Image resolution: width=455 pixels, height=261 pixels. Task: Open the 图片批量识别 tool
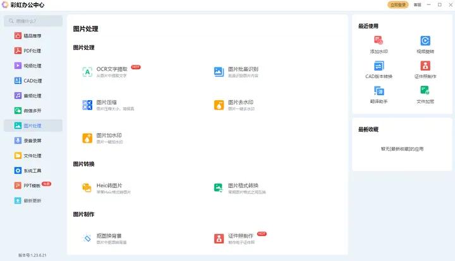pyautogui.click(x=236, y=72)
